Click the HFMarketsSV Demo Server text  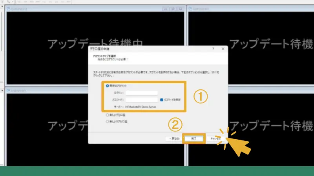click(x=141, y=107)
